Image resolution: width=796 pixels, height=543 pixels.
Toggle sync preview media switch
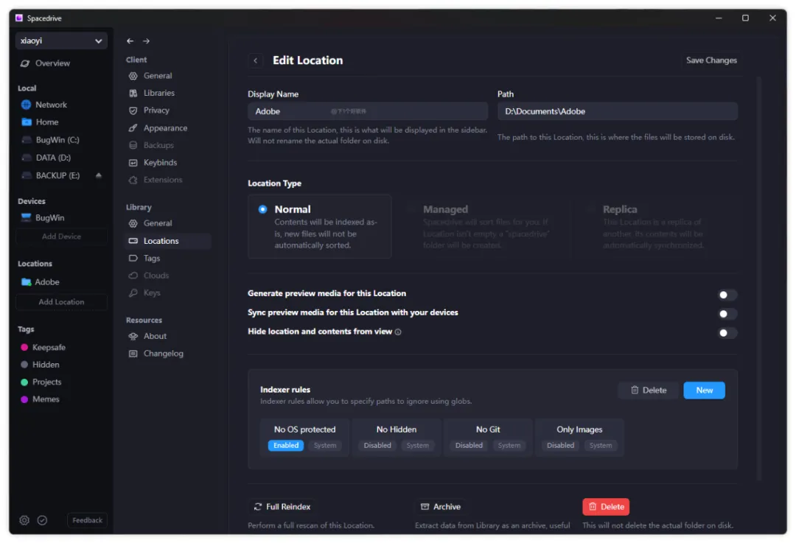click(727, 314)
